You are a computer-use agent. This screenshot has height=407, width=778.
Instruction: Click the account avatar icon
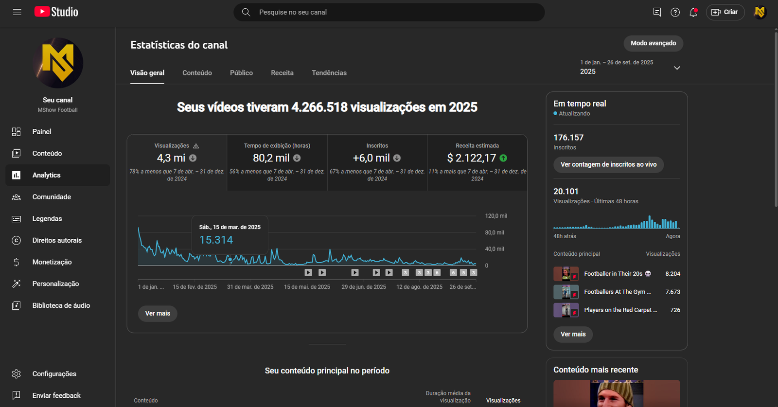pyautogui.click(x=760, y=12)
